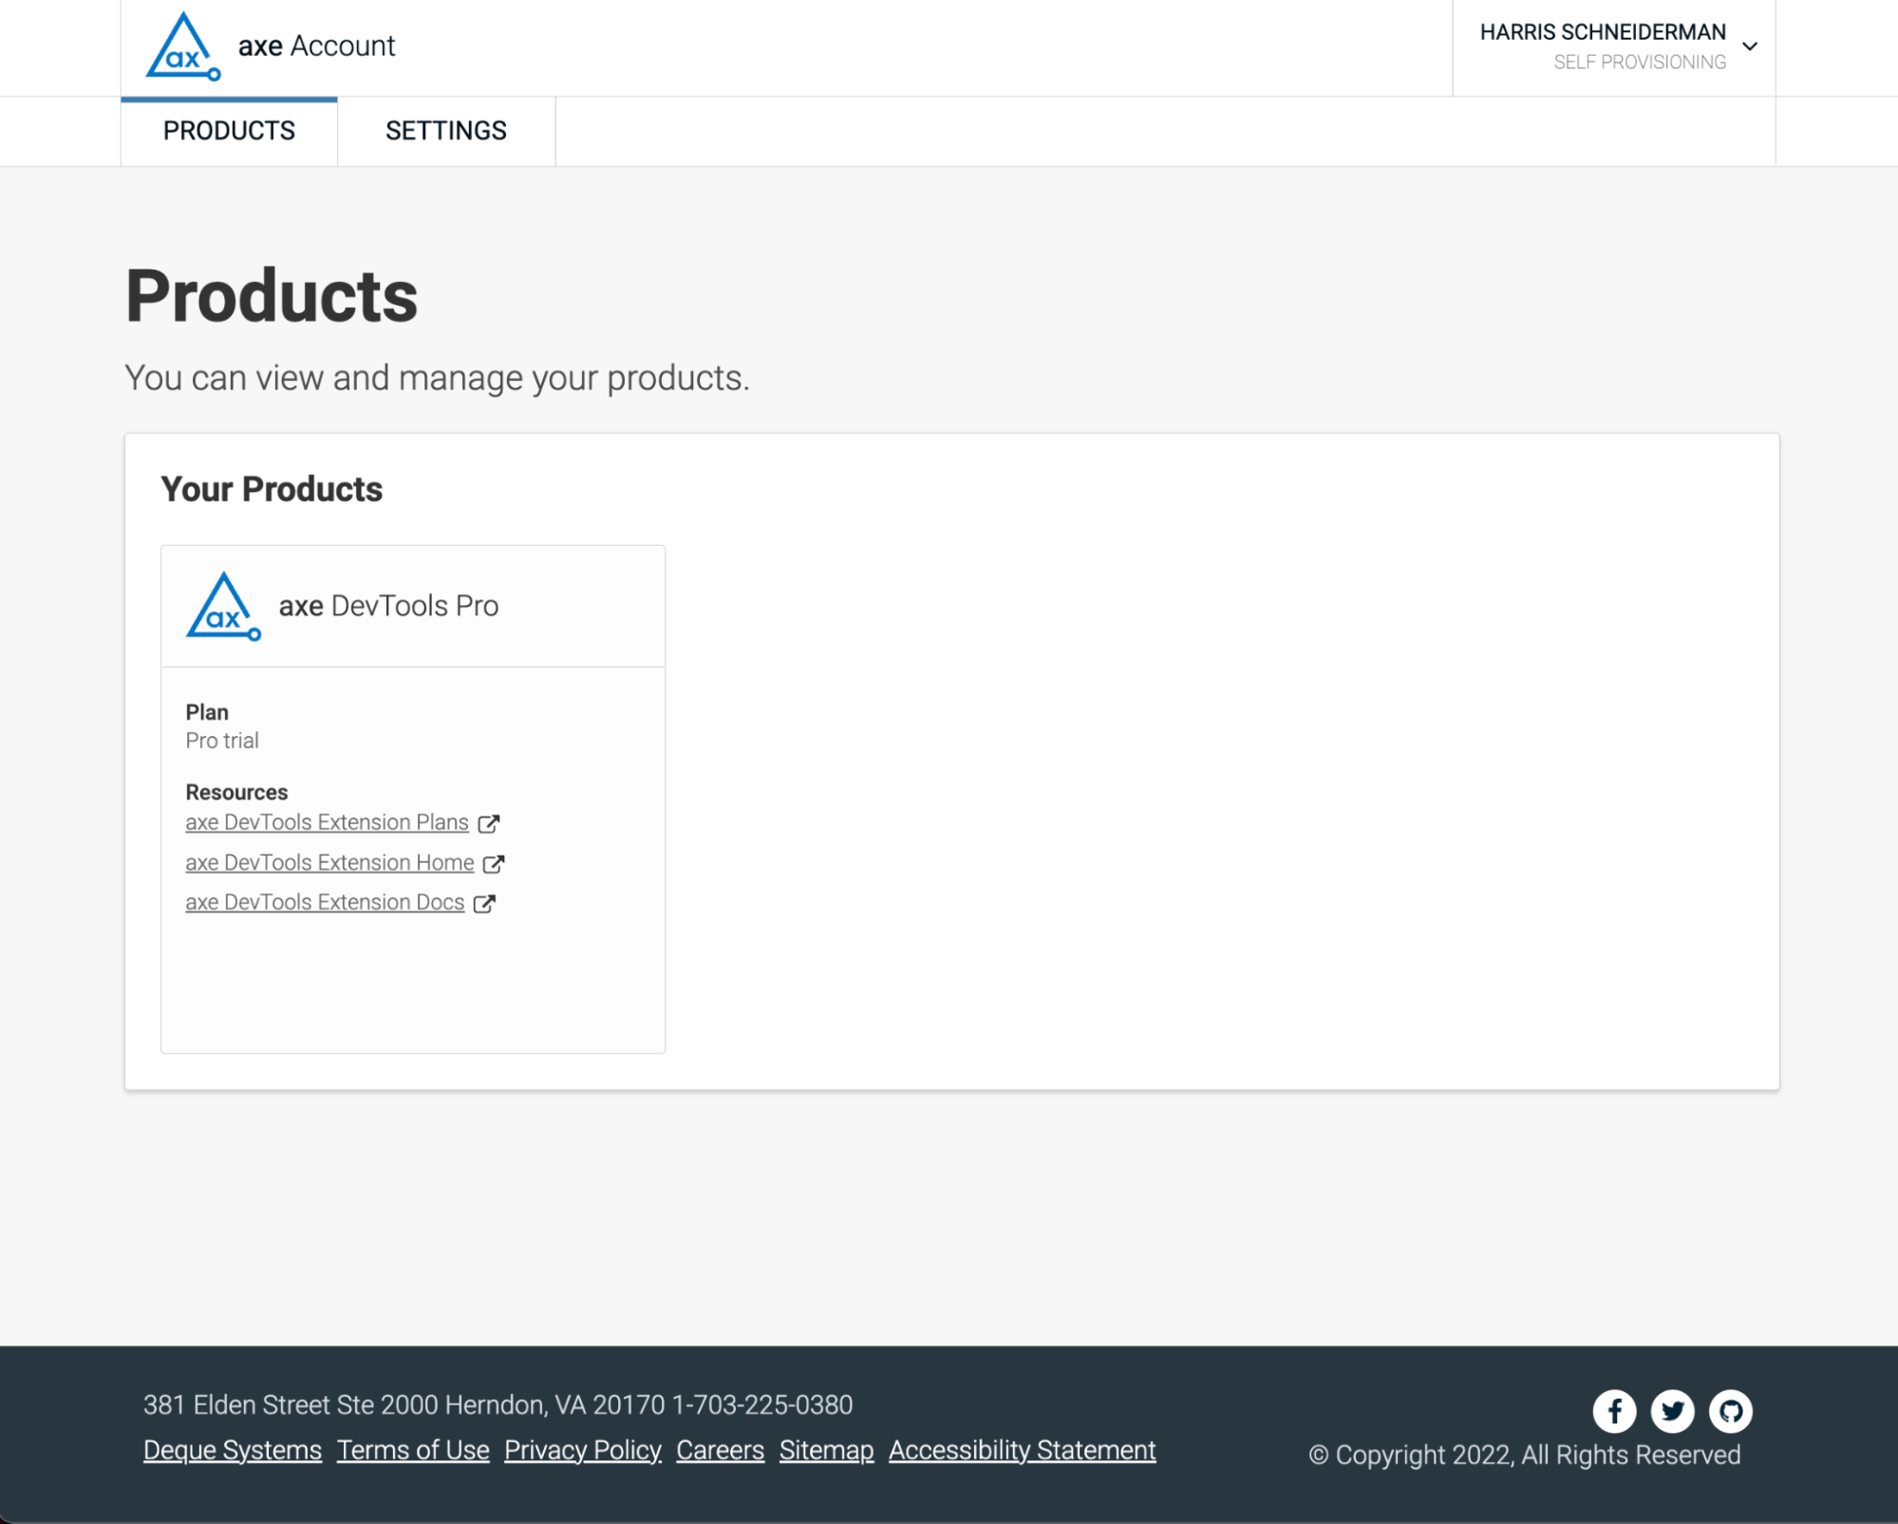Select the PRODUCTS tab
Viewport: 1898px width, 1524px height.
point(229,130)
